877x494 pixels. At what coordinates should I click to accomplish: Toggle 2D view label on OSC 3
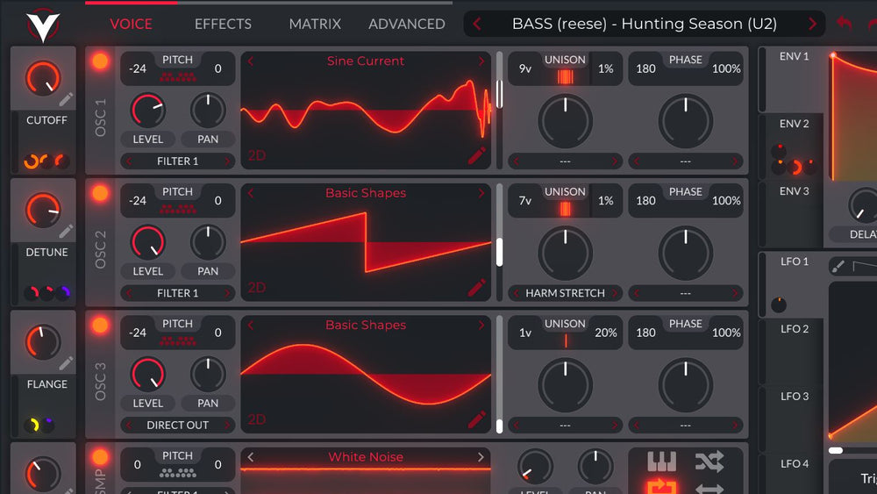(257, 419)
